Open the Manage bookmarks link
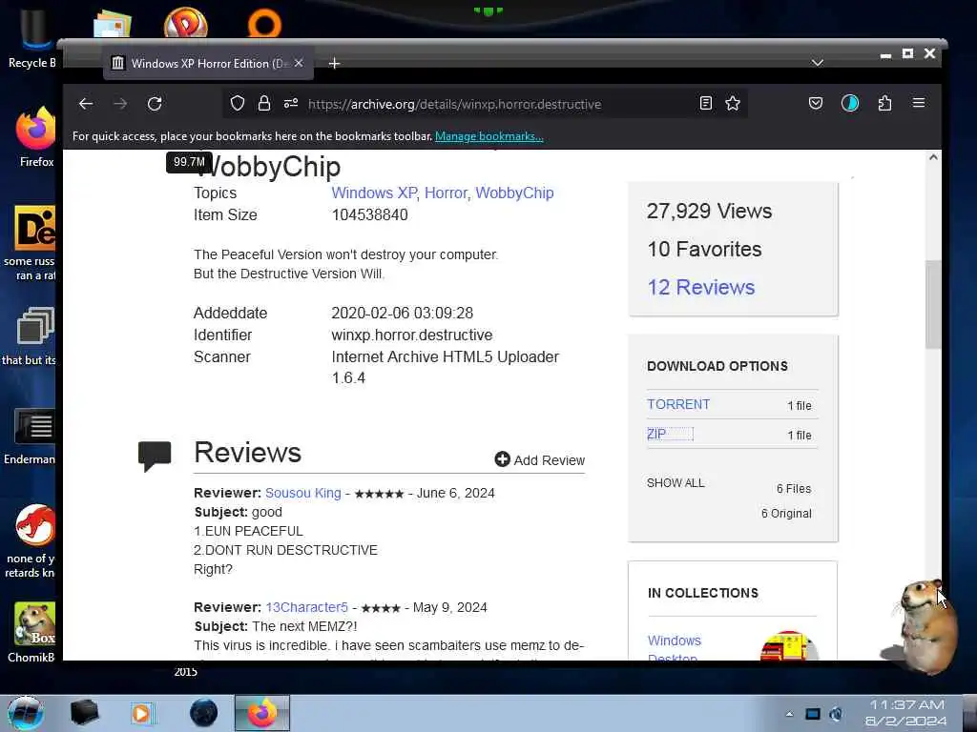This screenshot has width=977, height=732. click(489, 136)
